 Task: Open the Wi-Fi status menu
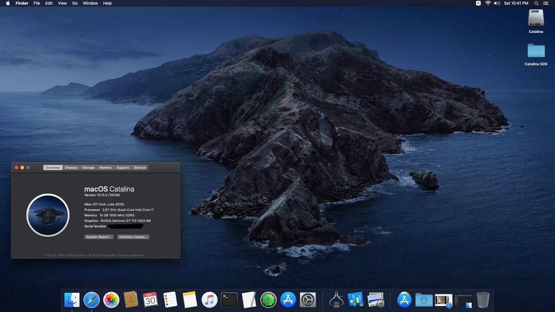[x=488, y=3]
